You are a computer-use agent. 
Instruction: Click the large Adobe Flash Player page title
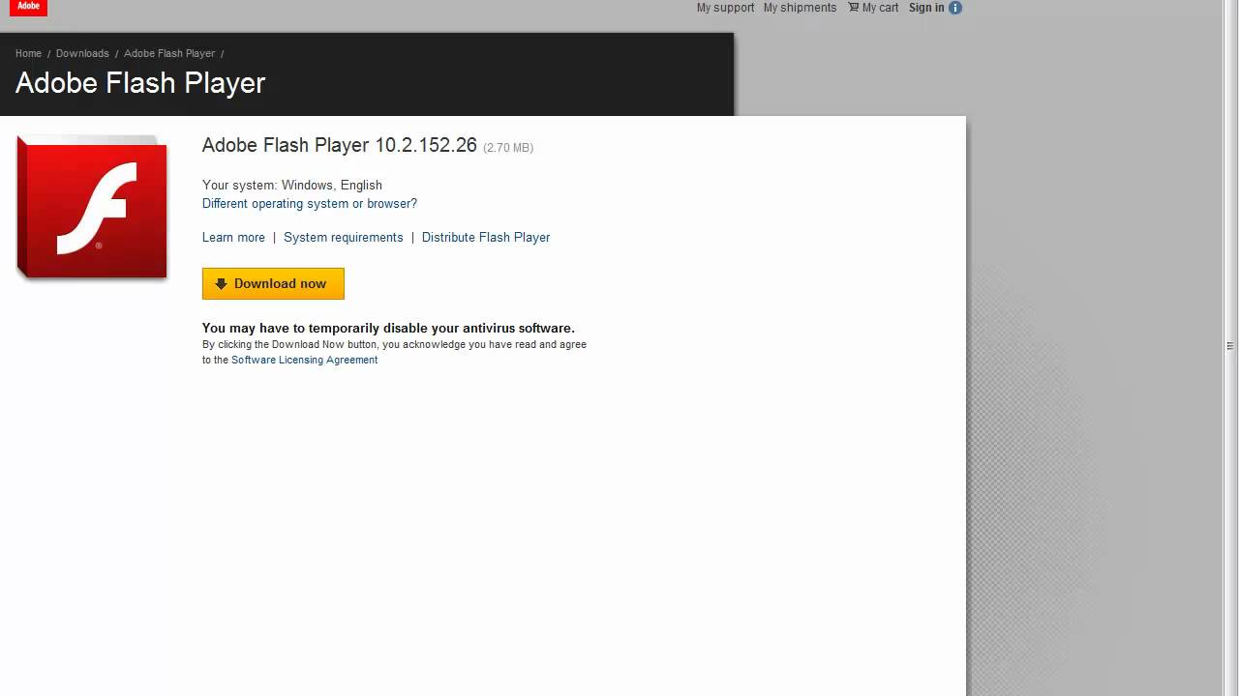pos(140,83)
